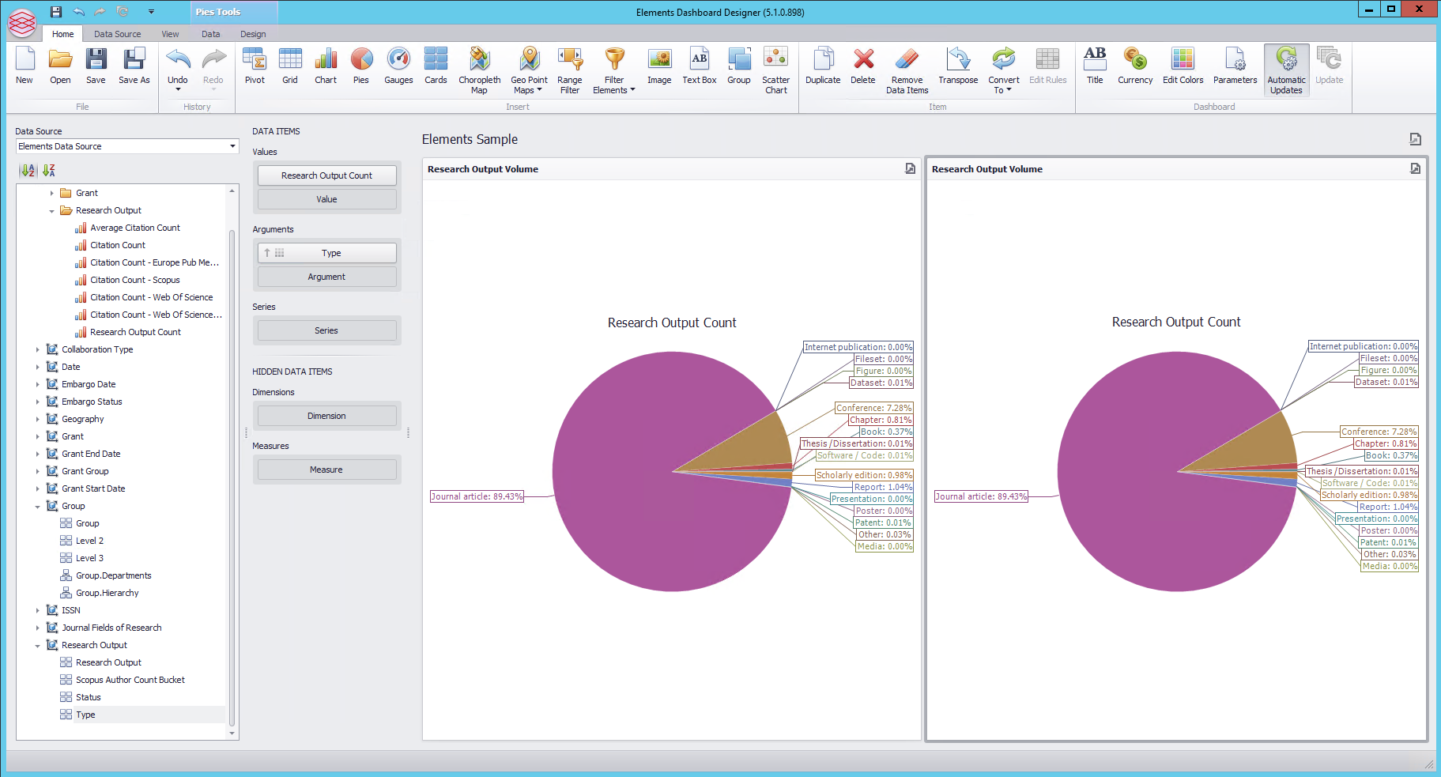The image size is (1441, 777).
Task: Collapse the Research Output measures folder
Action: (x=52, y=211)
